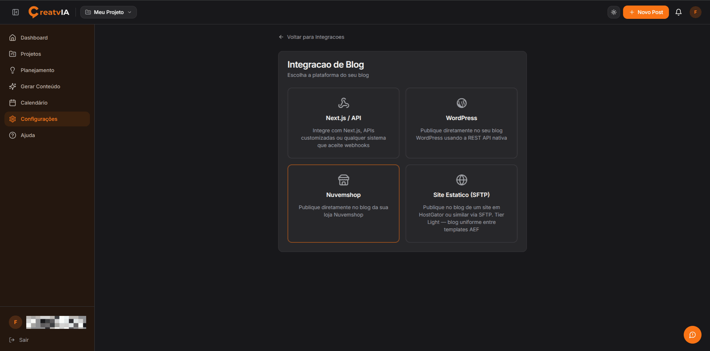Click the user avatar in sidebar footer

click(x=16, y=322)
